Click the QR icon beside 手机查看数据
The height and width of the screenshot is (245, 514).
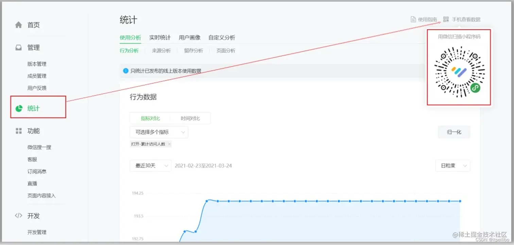[446, 19]
